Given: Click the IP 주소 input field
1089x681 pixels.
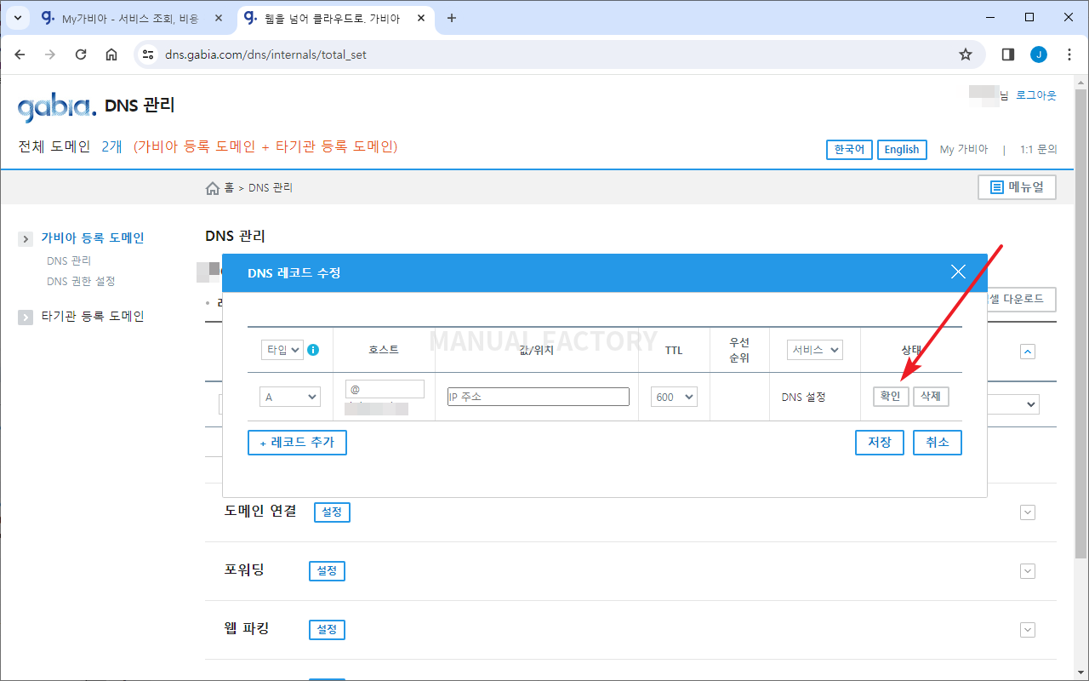Looking at the screenshot, I should pyautogui.click(x=539, y=397).
